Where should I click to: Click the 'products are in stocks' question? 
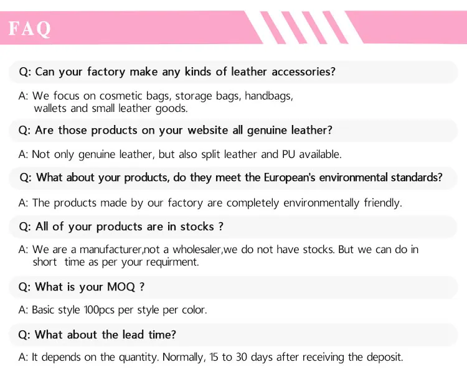pos(233,227)
